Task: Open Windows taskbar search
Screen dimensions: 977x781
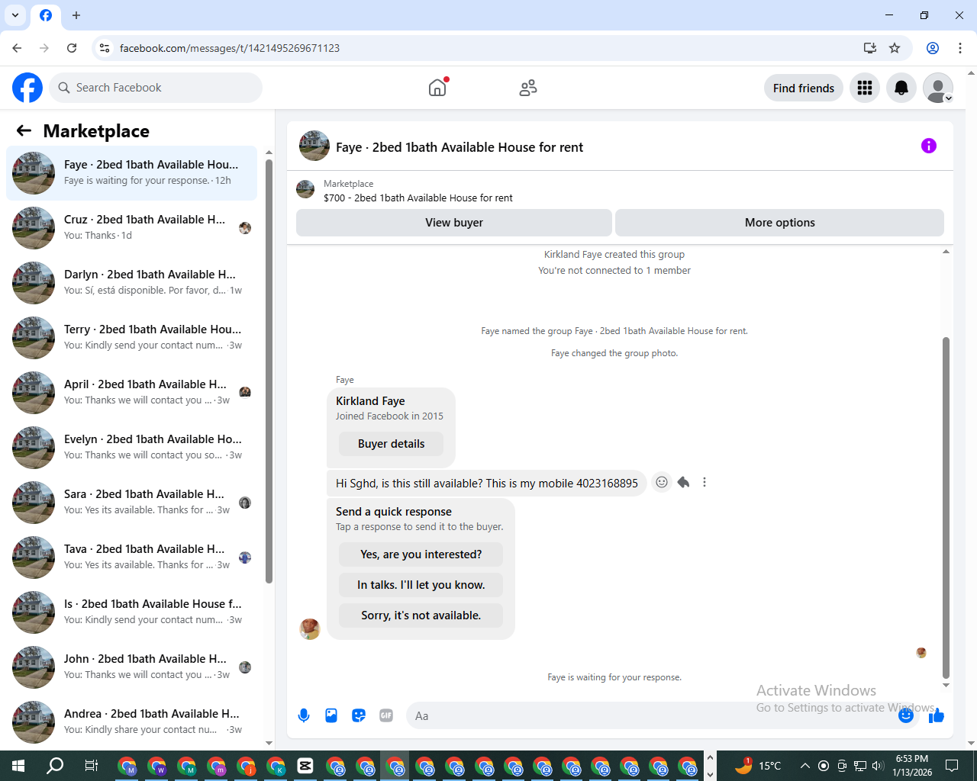Action: tap(55, 766)
